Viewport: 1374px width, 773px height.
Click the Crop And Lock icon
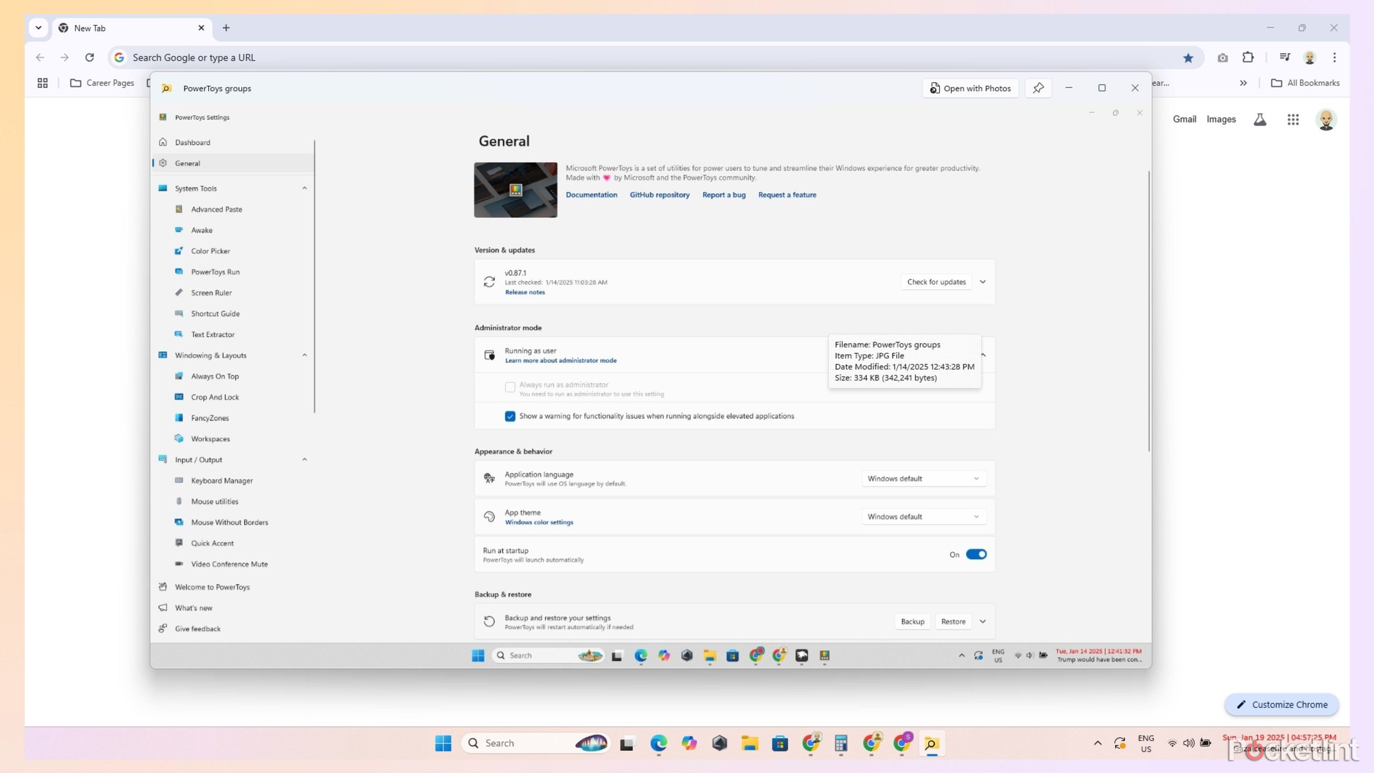(179, 397)
